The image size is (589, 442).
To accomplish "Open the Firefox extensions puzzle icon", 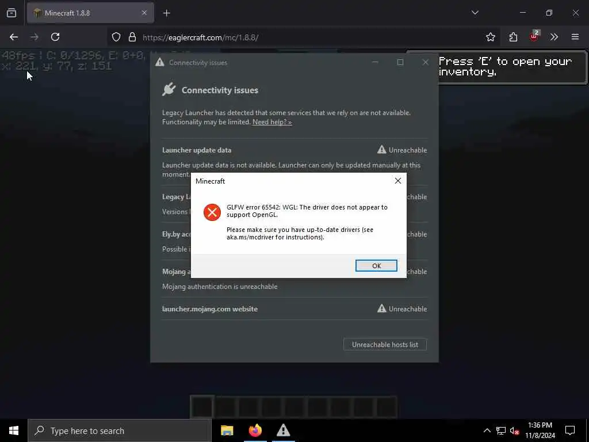I will [513, 37].
